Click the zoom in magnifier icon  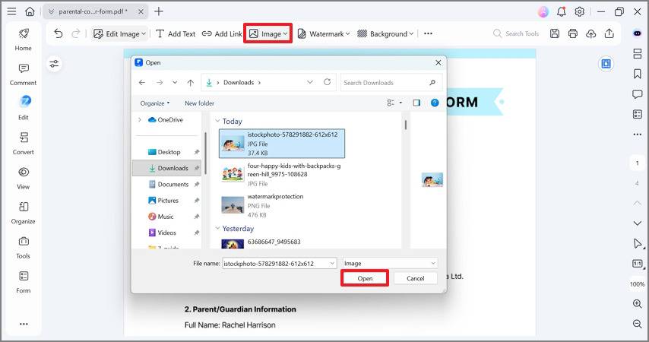638,303
